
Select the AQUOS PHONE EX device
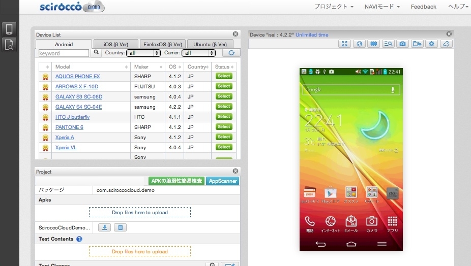[x=224, y=76]
